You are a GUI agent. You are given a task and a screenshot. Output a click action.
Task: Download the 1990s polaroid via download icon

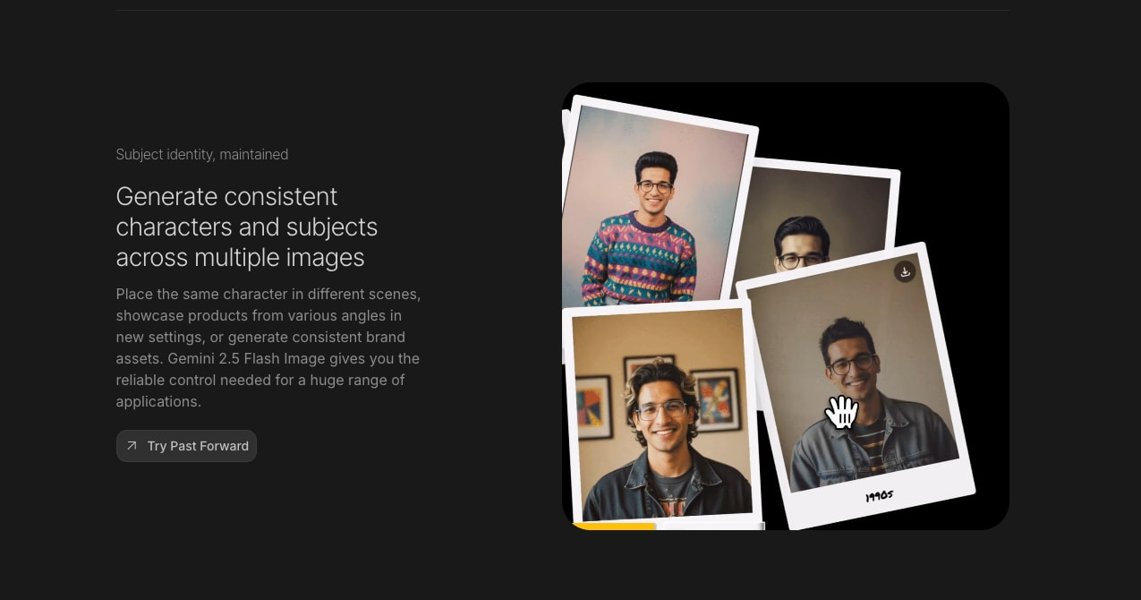pyautogui.click(x=905, y=271)
